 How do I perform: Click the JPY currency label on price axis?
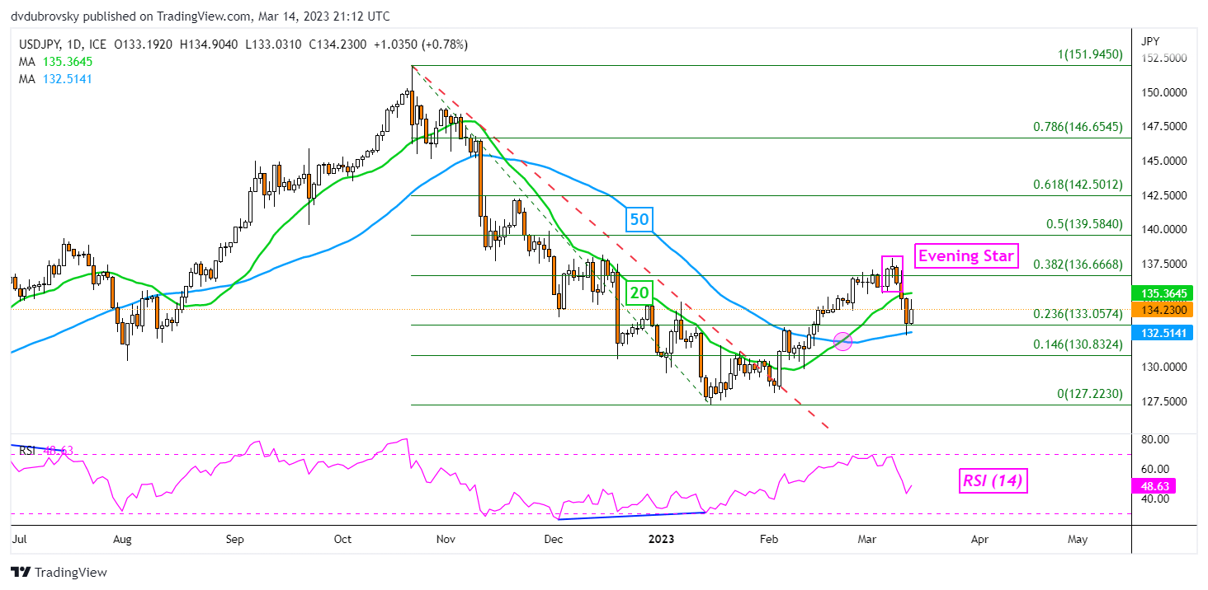(x=1149, y=40)
